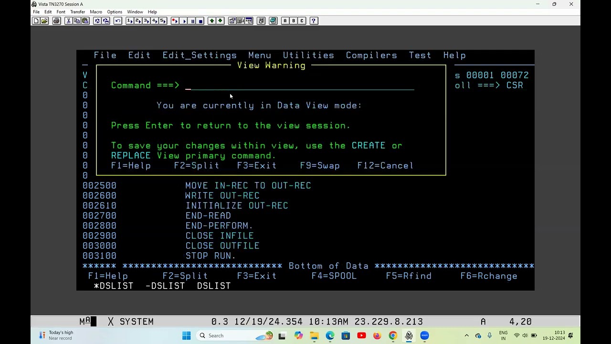Click F9=Swap in the View Warning popup
This screenshot has height=344, width=611.
pyautogui.click(x=320, y=166)
